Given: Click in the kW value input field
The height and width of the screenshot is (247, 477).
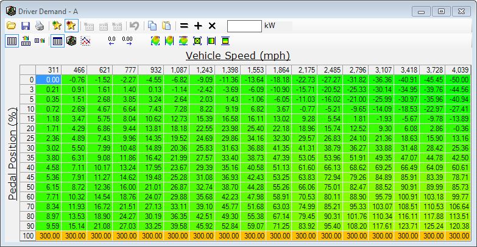Looking at the screenshot, I should (244, 26).
